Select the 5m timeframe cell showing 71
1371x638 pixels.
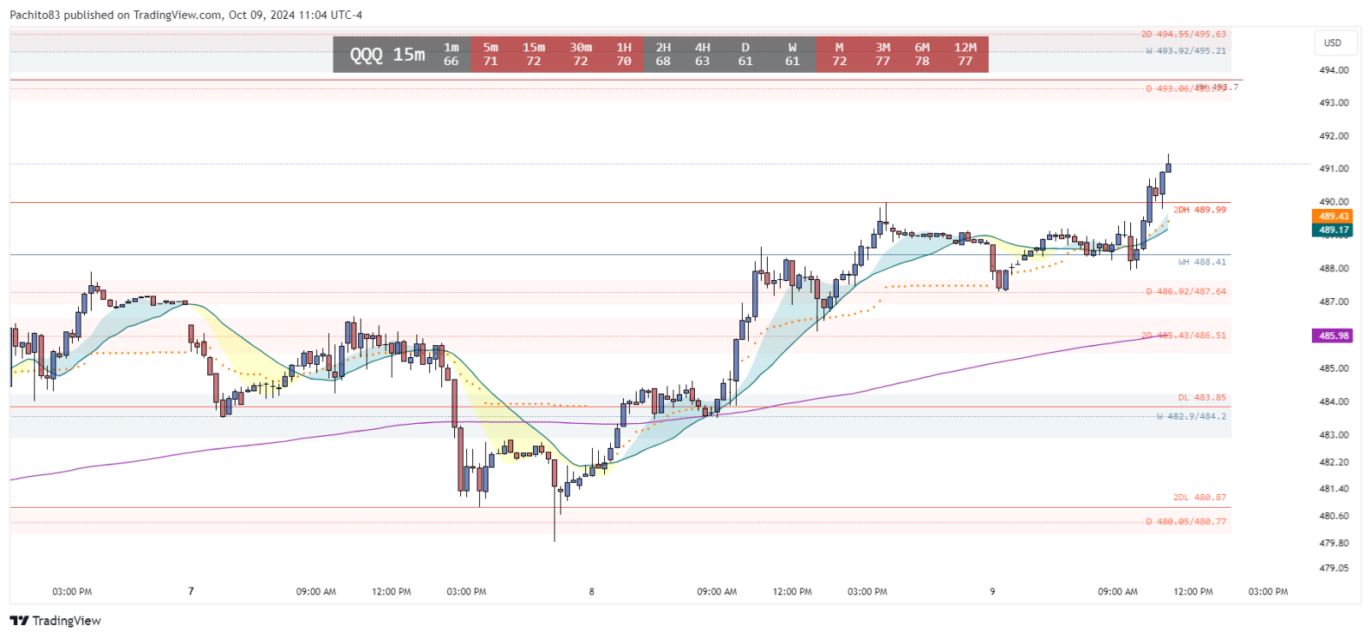point(490,54)
